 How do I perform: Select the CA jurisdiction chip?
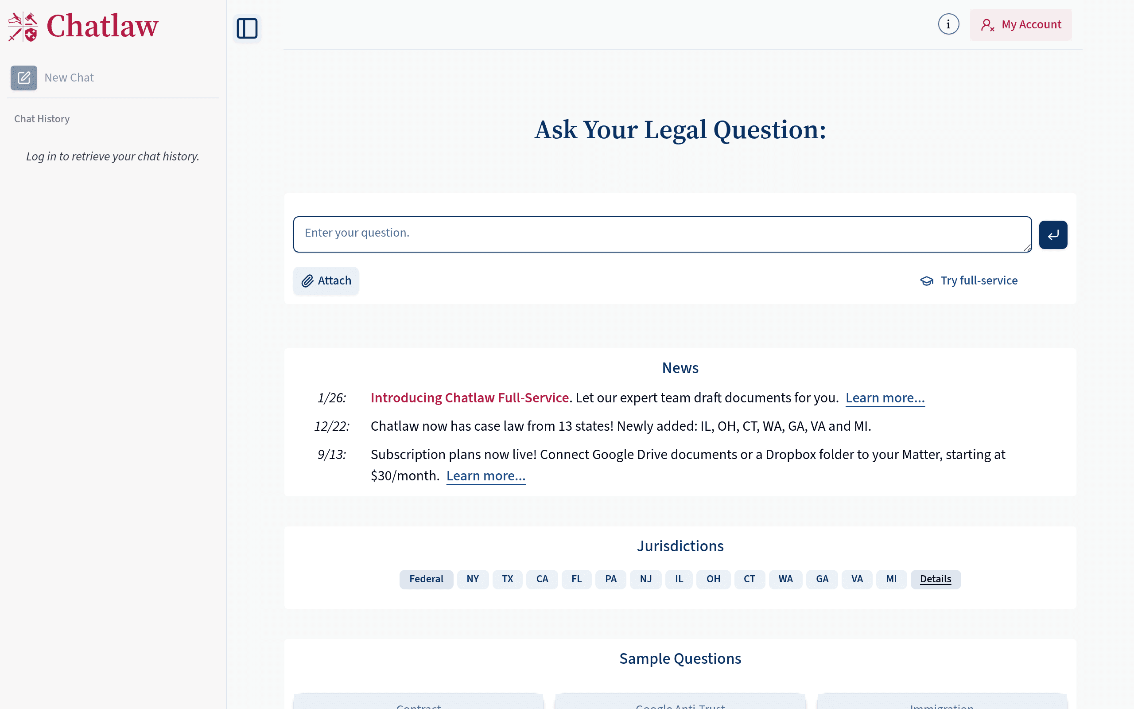point(542,579)
